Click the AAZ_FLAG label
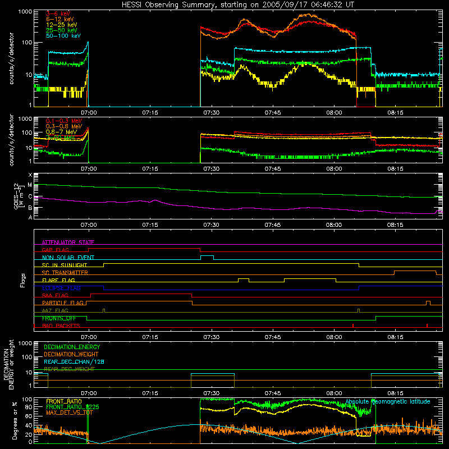449x449 pixels. pyautogui.click(x=55, y=310)
